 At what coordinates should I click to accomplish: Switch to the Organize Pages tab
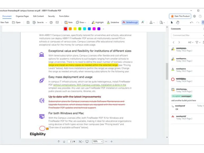click(x=22, y=16)
